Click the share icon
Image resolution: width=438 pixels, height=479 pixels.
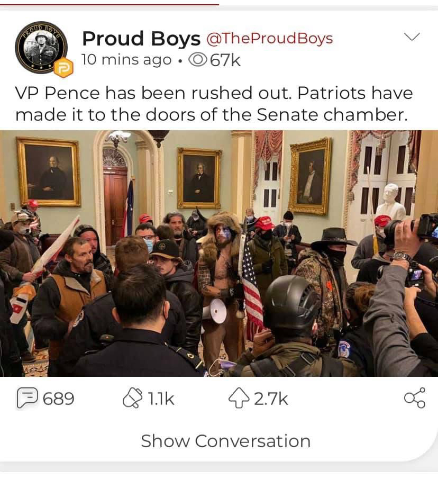pos(415,397)
